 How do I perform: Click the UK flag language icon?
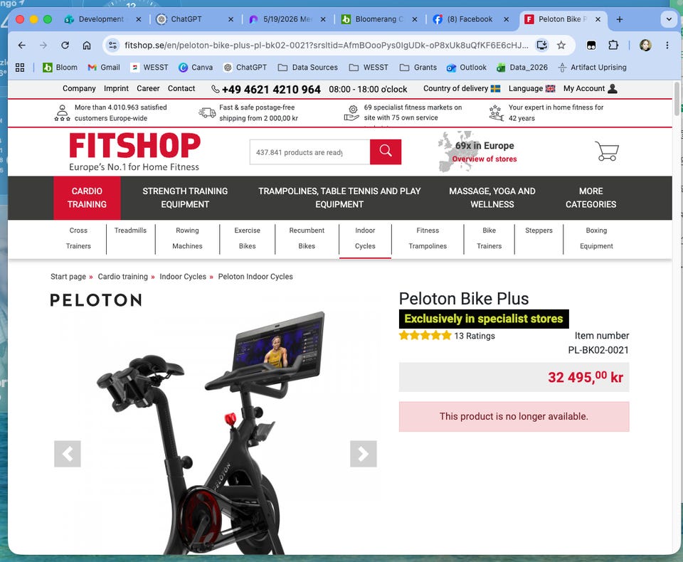[550, 89]
